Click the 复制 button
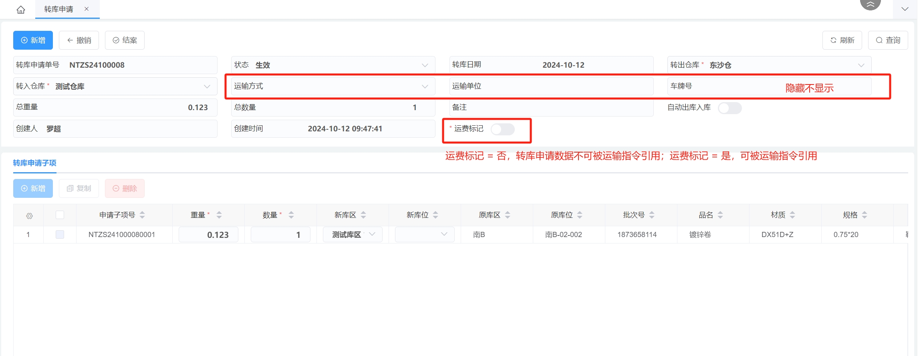The image size is (923, 356). tap(79, 188)
